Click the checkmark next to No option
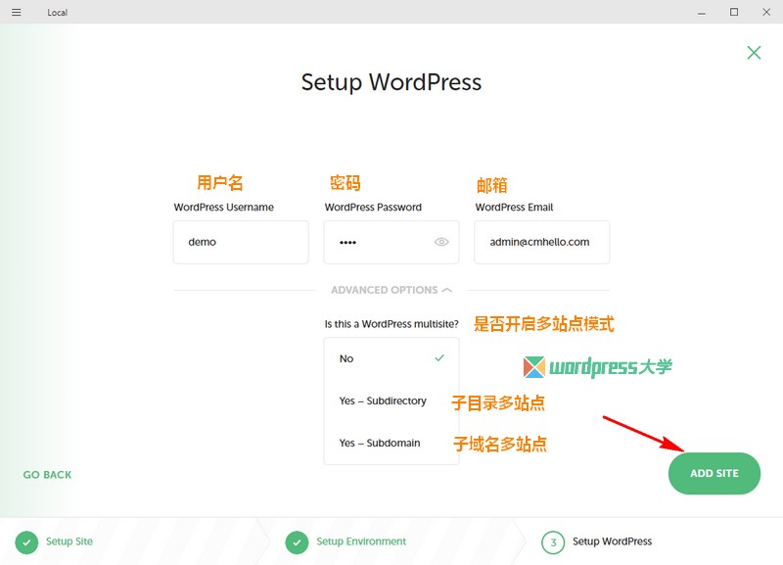The height and width of the screenshot is (565, 783). (x=439, y=357)
